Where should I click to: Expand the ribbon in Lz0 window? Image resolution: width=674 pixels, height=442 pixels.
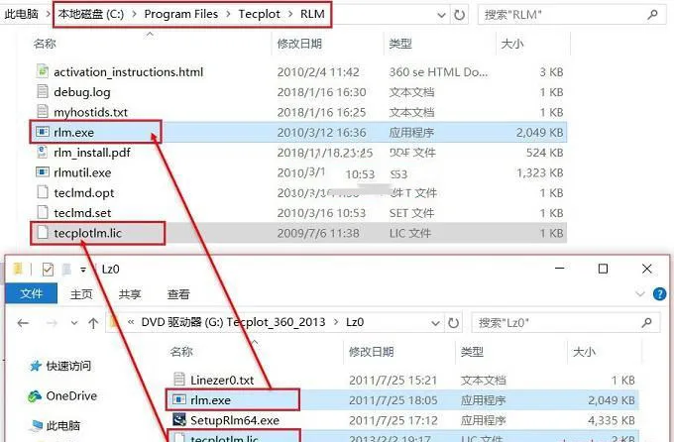(640, 294)
